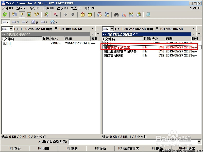203x152 pixels.
Task: Open file search with binoculars icon
Action: pyautogui.click(x=116, y=14)
